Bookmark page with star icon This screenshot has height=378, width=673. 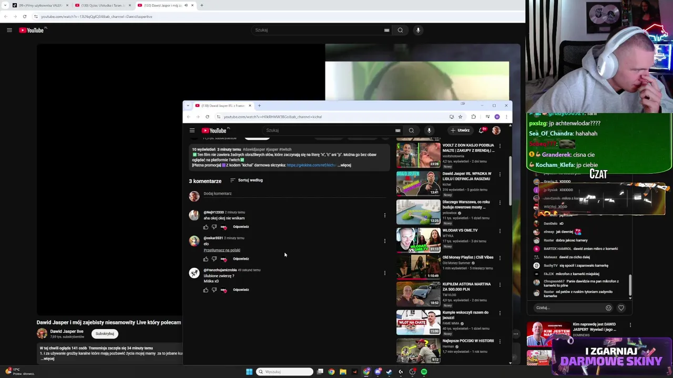(460, 117)
